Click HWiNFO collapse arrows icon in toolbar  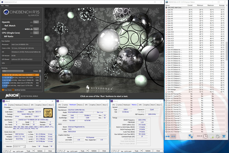(173, 136)
